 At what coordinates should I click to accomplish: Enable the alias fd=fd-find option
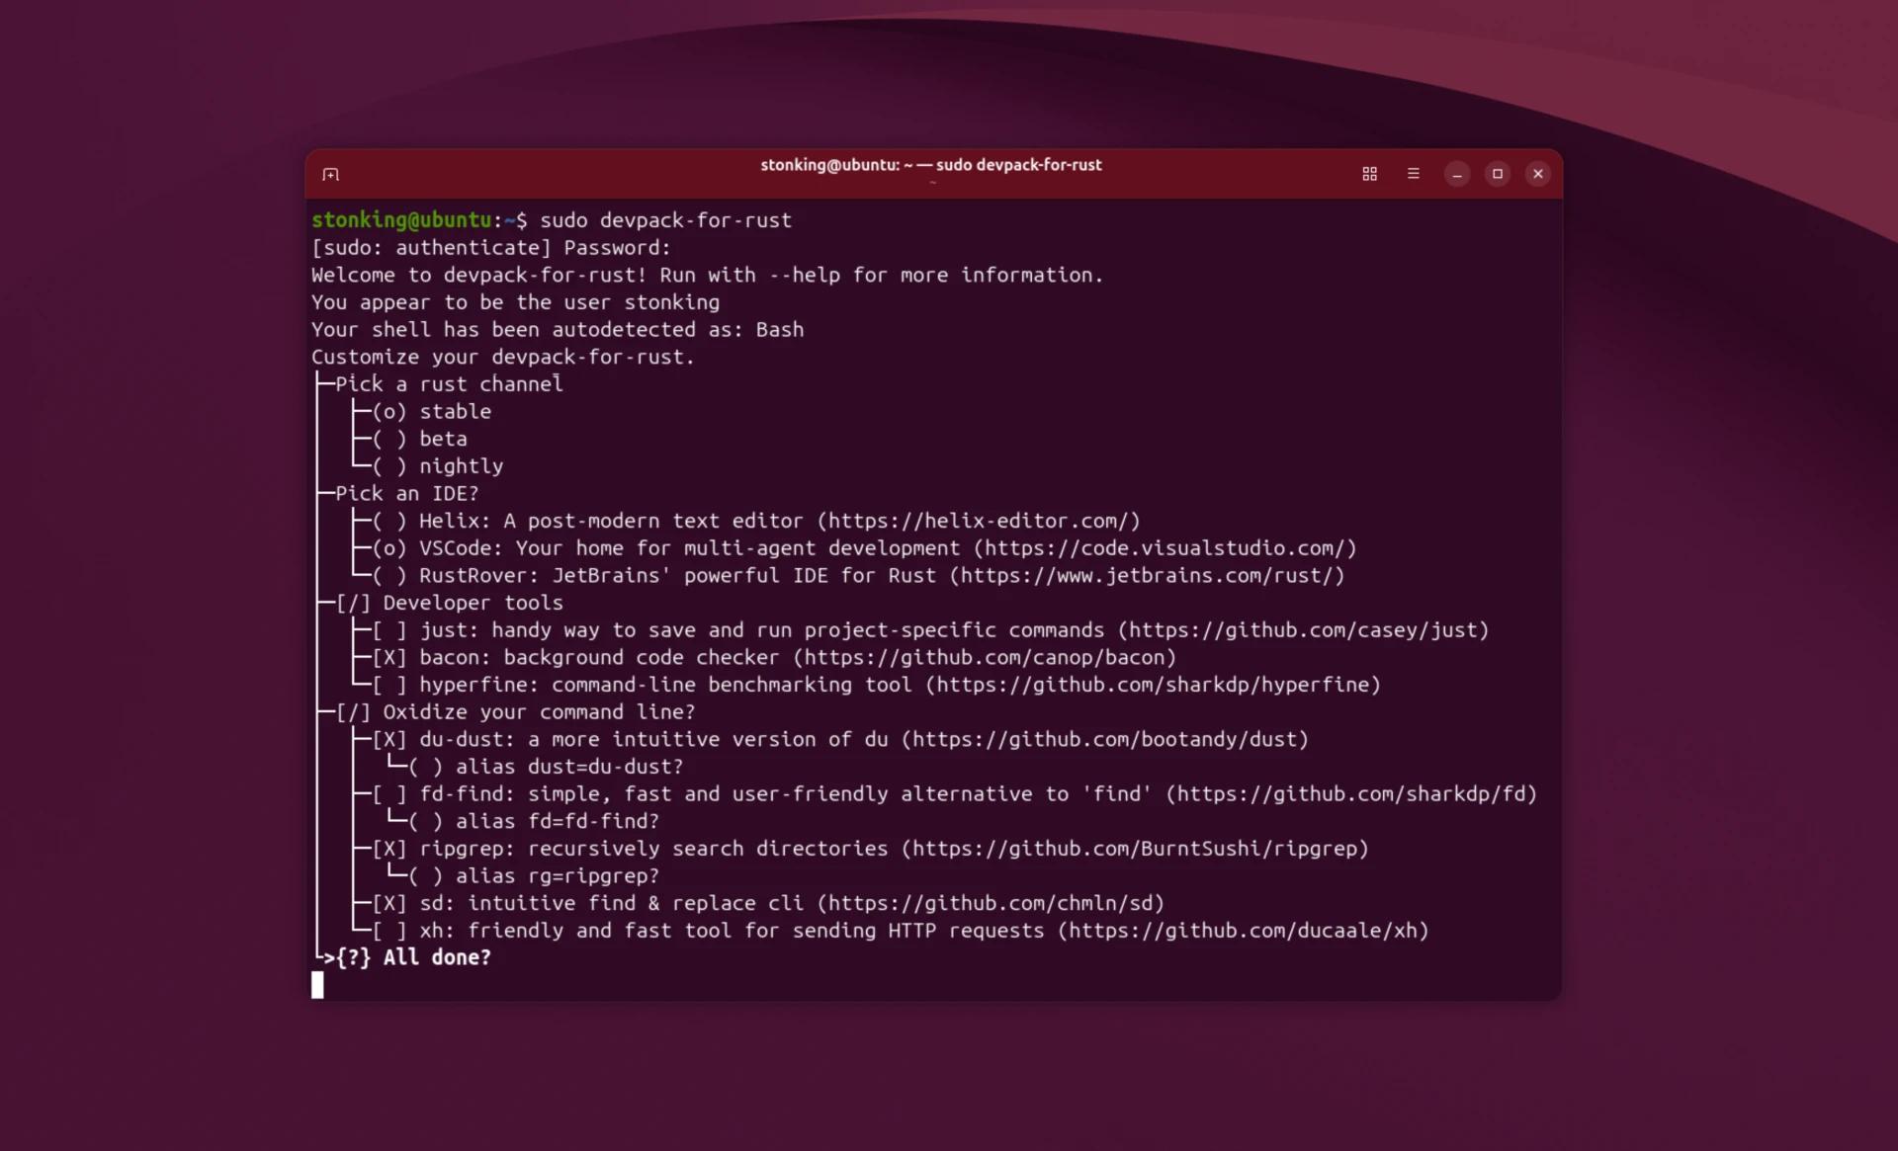point(426,822)
